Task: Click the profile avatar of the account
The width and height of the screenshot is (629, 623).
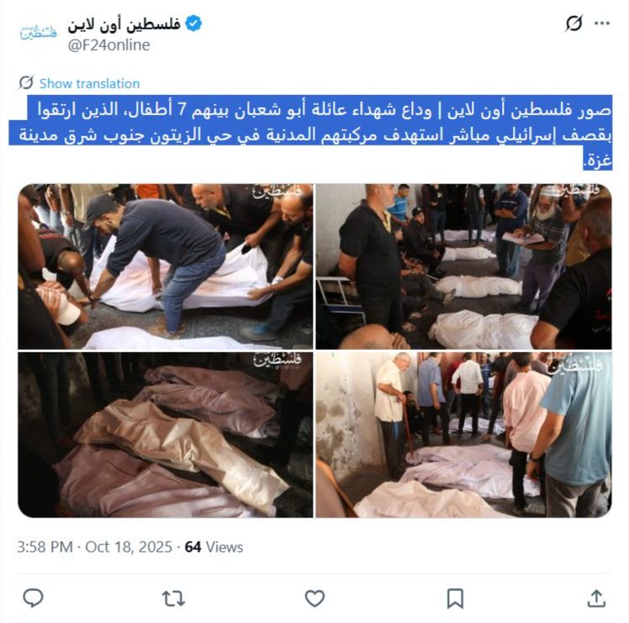Action: pos(38,33)
